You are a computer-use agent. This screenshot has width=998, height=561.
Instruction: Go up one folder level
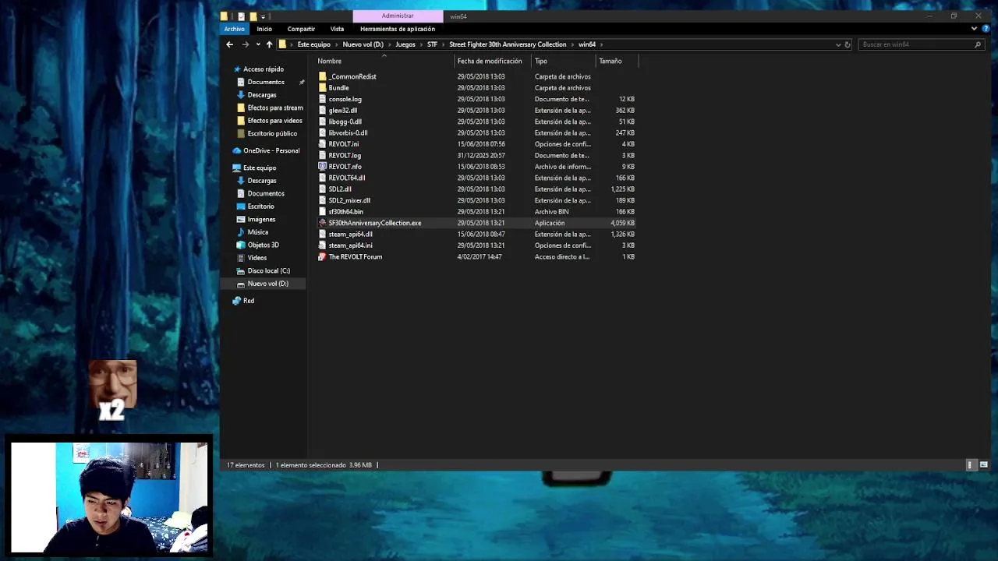(269, 44)
